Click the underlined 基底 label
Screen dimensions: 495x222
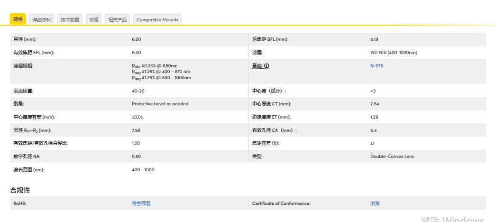257,66
